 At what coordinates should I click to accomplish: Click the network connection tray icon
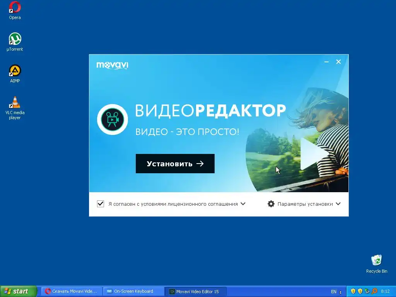pos(367,291)
